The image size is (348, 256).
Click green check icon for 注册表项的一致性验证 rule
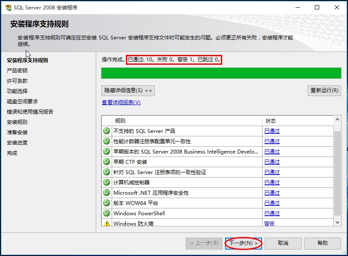point(107,172)
